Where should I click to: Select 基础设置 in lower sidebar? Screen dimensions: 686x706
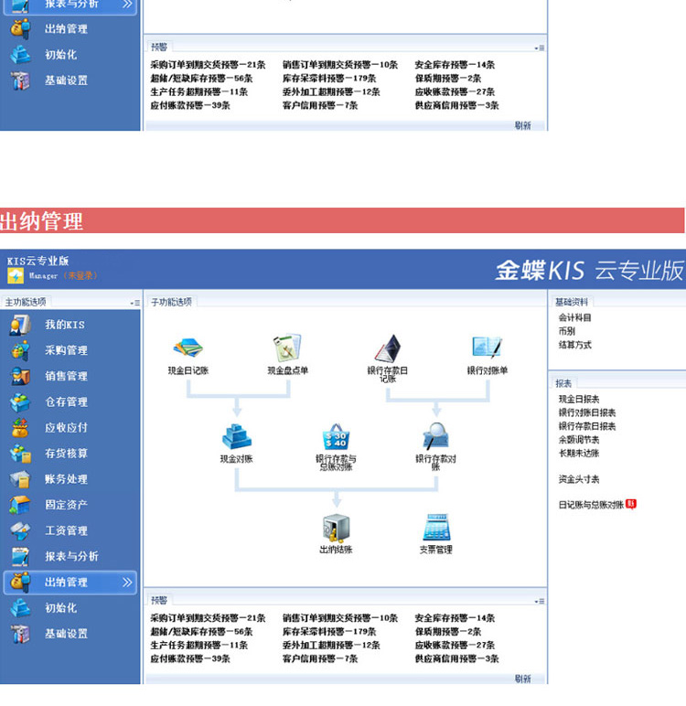(x=66, y=634)
